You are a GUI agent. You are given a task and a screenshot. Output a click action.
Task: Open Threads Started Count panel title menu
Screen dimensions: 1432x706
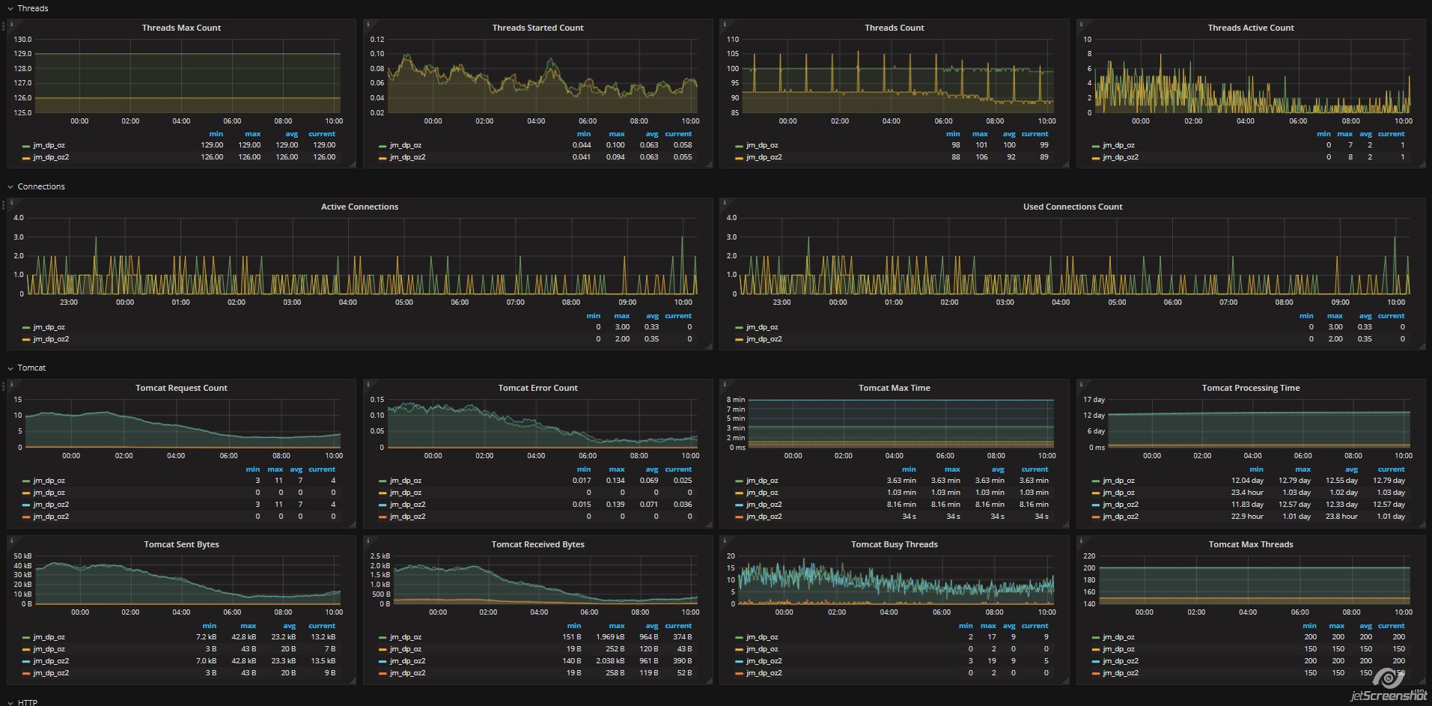[x=538, y=28]
